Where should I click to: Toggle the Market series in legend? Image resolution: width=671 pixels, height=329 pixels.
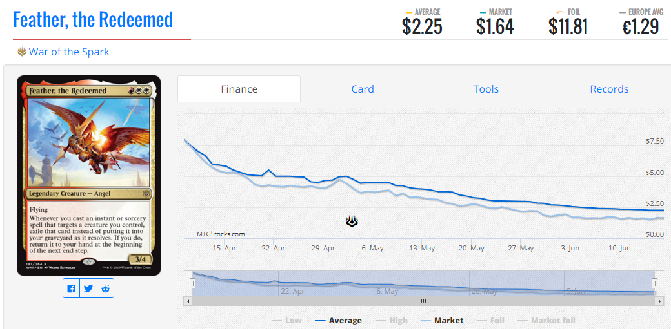point(442,321)
